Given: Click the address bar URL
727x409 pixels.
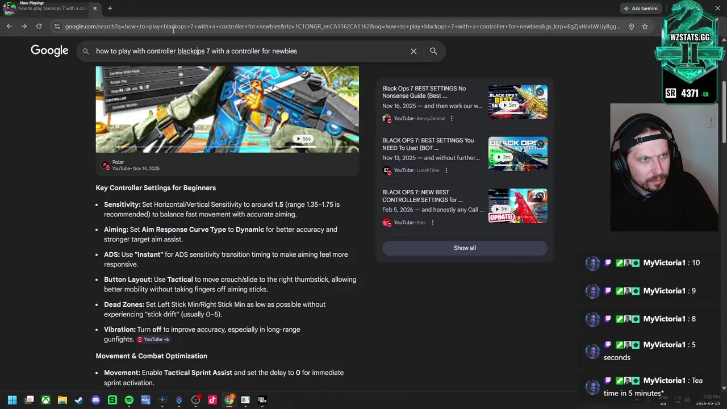Looking at the screenshot, I should click(342, 26).
